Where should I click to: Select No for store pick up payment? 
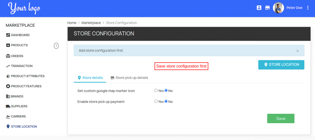166,101
